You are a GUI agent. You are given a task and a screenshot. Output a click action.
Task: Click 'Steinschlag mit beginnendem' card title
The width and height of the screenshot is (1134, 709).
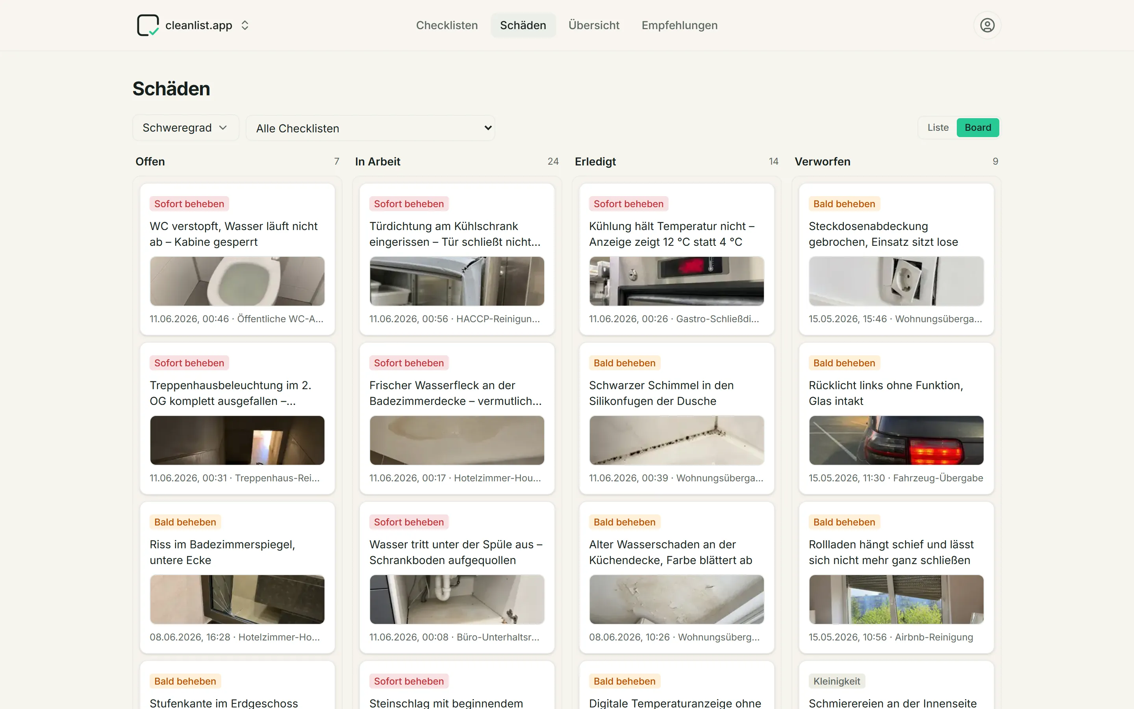[x=446, y=703]
